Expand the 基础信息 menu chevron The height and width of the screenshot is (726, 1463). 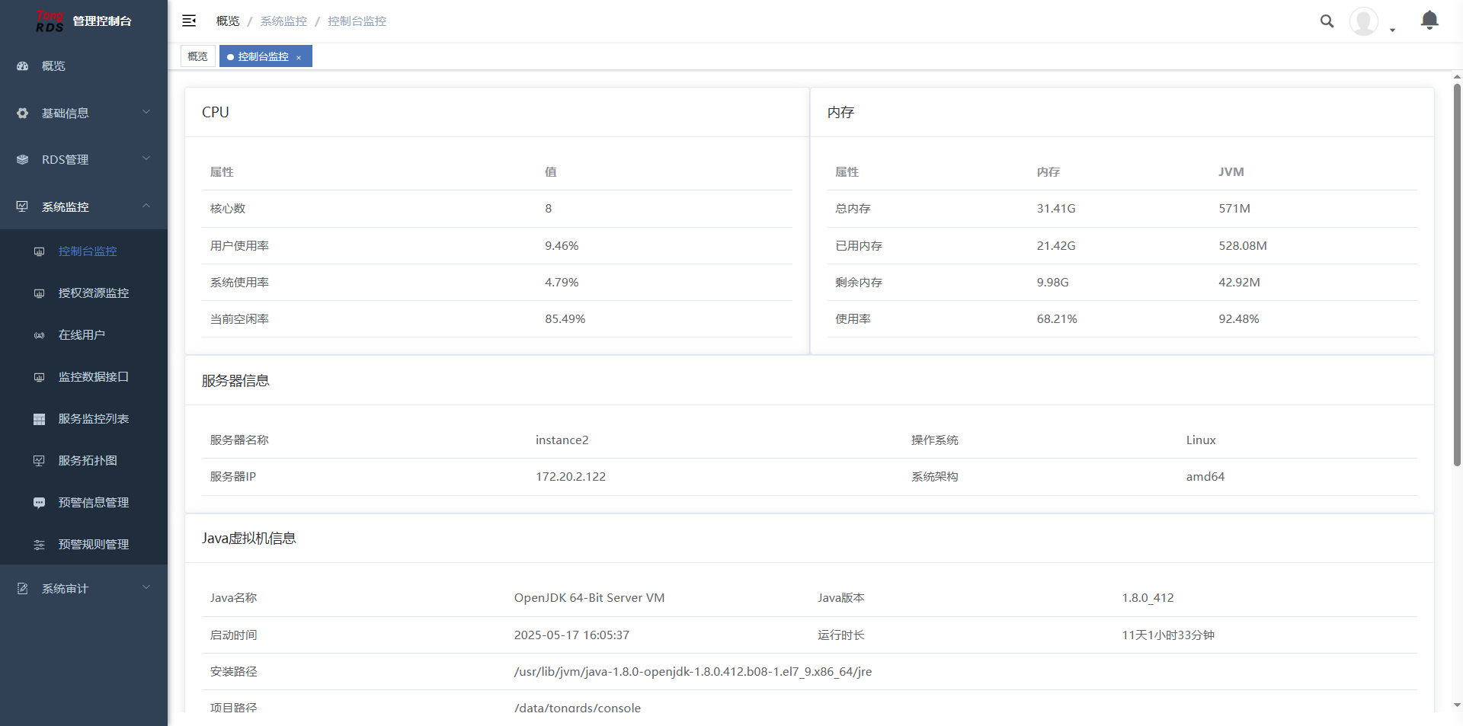[146, 113]
